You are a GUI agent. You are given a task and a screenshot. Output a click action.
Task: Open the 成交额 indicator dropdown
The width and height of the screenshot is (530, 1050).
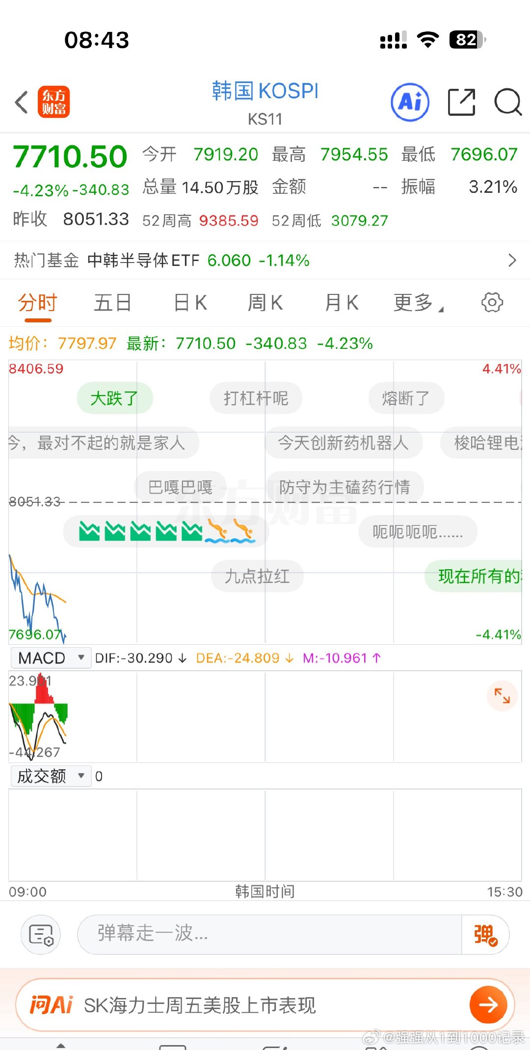coord(51,776)
